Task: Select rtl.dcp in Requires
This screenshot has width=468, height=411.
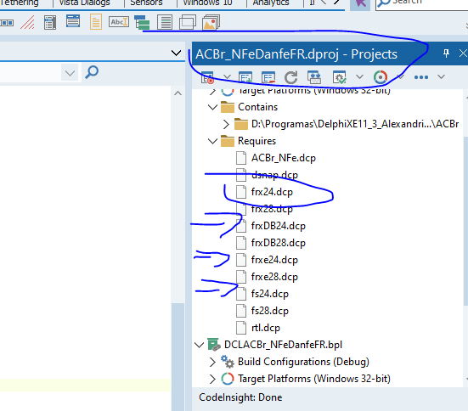Action: (x=266, y=328)
